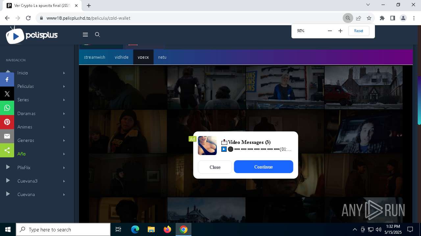This screenshot has height=236, width=421.
Task: Click the play button in ad popup
Action: [x=224, y=149]
